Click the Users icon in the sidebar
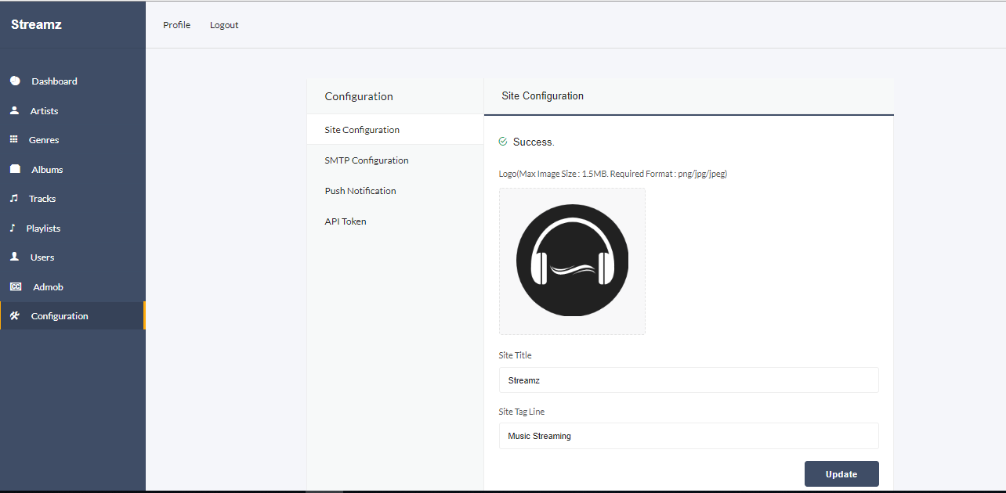 click(14, 257)
